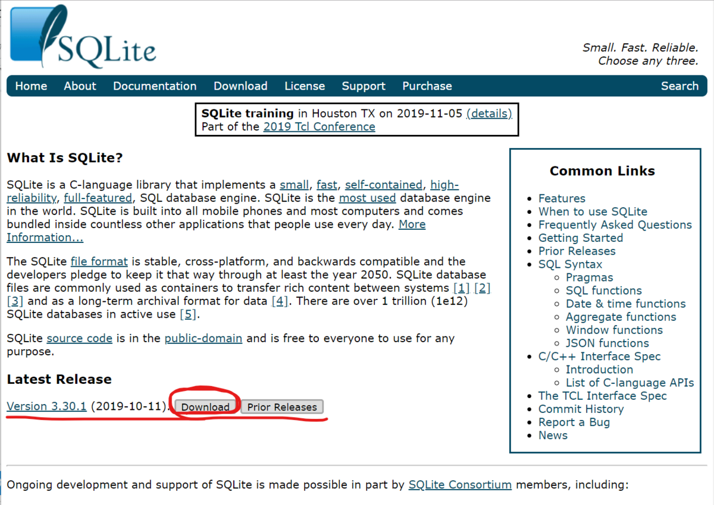Open Getting Started in Common Links
714x505 pixels.
[x=581, y=238]
